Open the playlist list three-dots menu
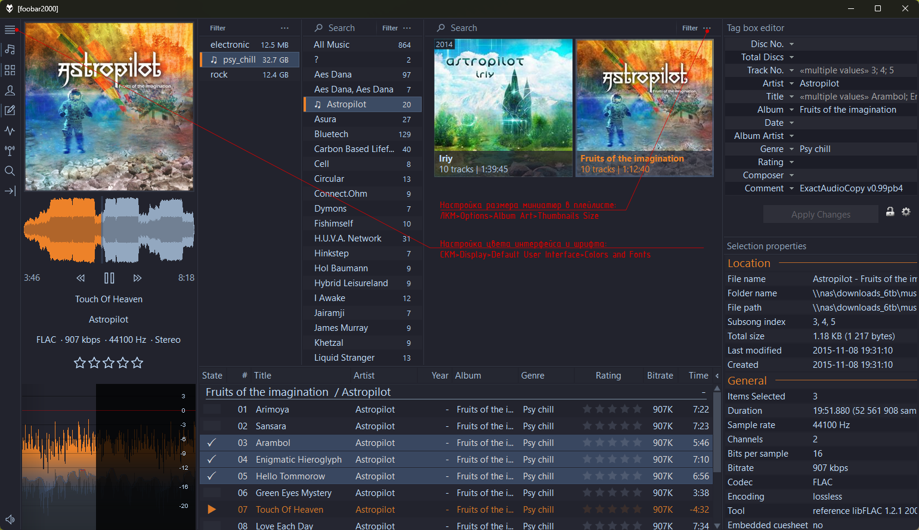The height and width of the screenshot is (530, 919). [x=285, y=28]
